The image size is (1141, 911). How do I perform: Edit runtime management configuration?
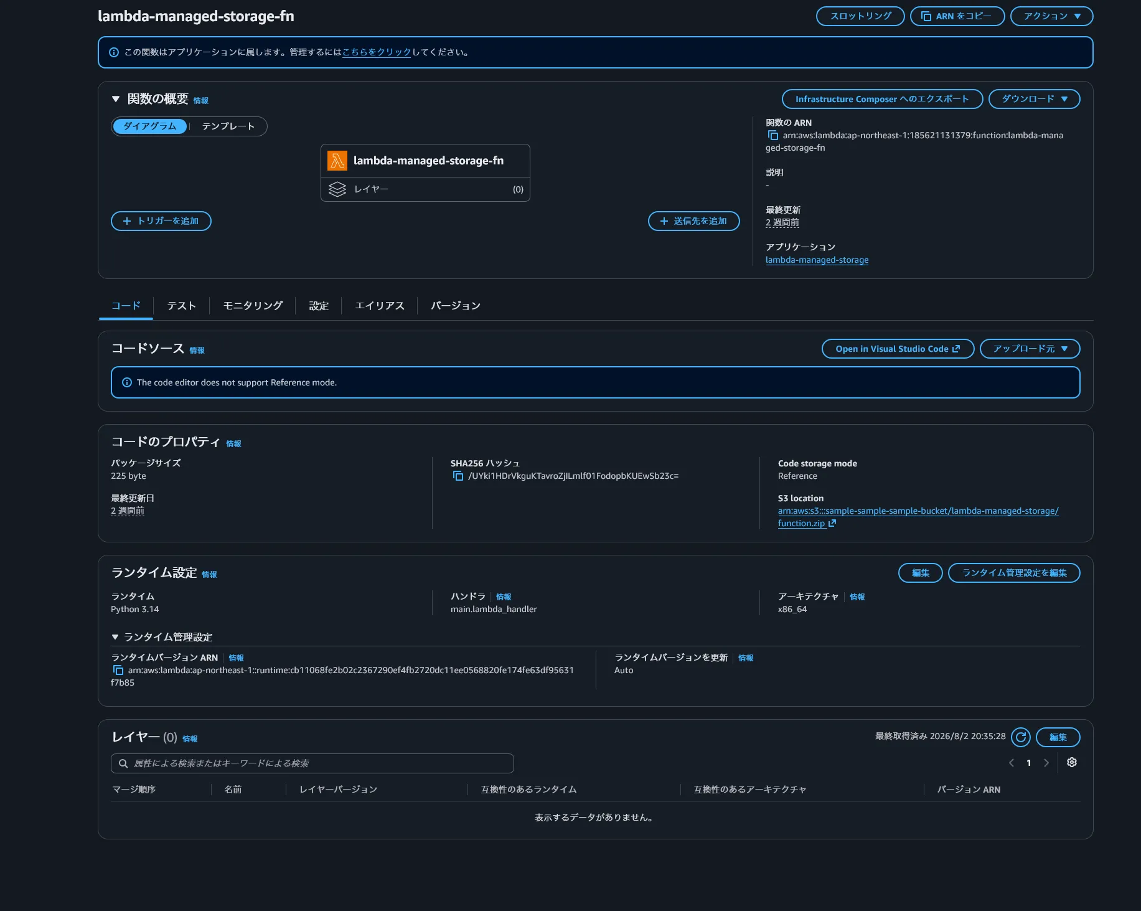coord(1014,573)
